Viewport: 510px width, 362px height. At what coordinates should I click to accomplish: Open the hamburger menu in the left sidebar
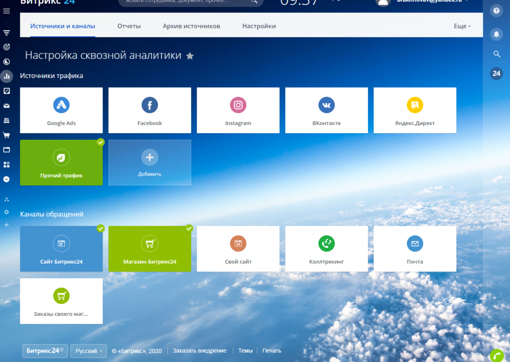click(x=6, y=11)
